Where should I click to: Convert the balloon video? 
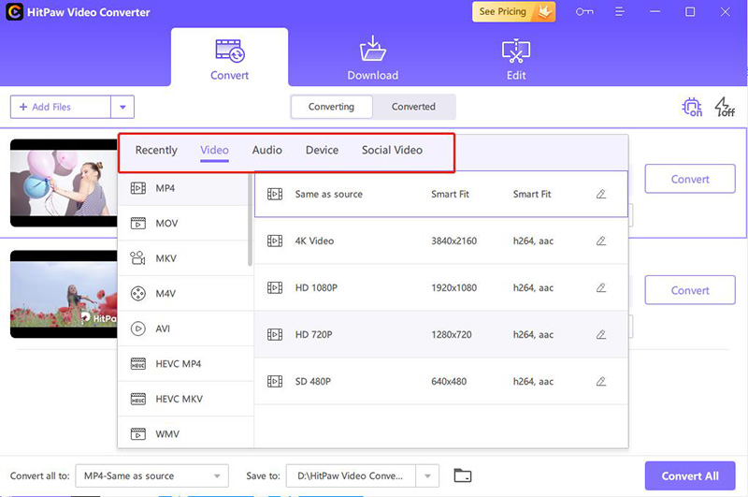pyautogui.click(x=690, y=179)
